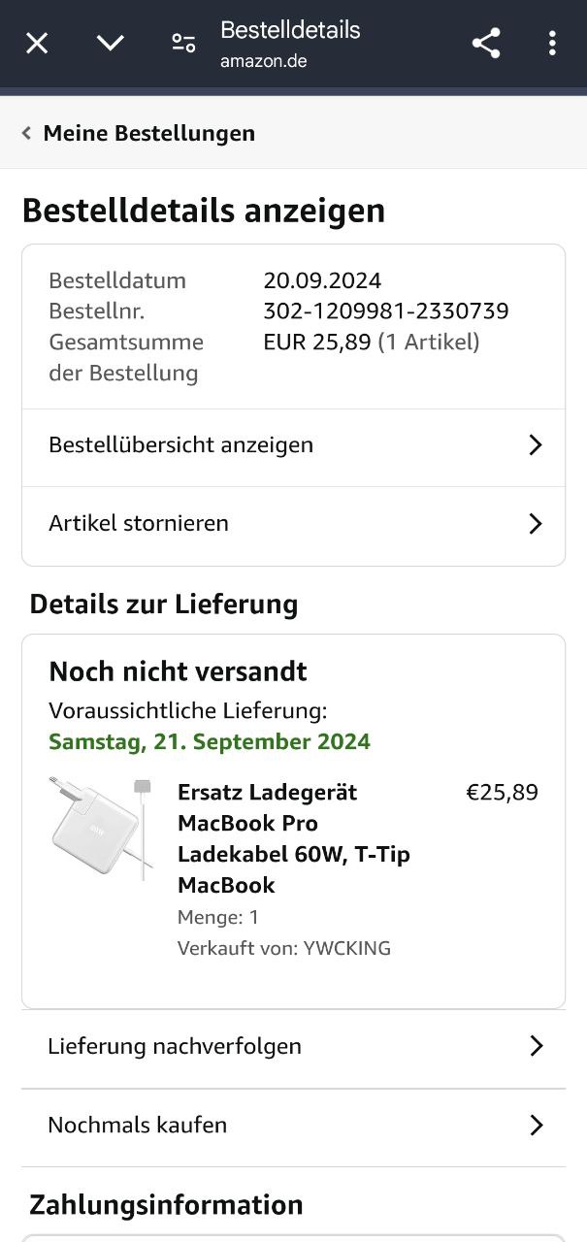Open Lieferung nachverfolgen
This screenshot has width=587, height=1242.
click(175, 1046)
